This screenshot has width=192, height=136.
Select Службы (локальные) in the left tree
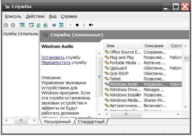[x=20, y=34]
